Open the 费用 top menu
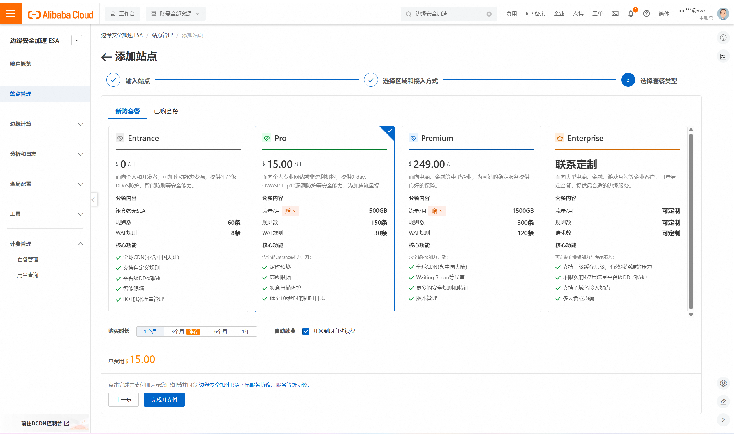The image size is (734, 434). (x=511, y=14)
